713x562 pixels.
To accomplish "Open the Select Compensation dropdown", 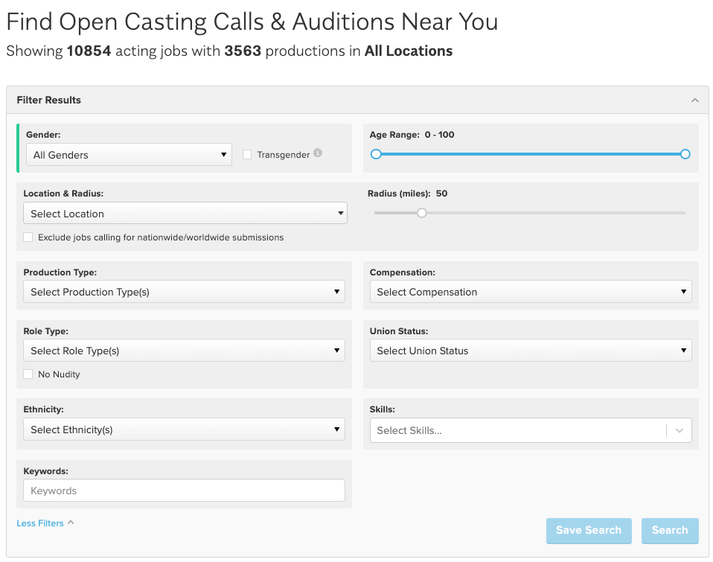I will click(530, 292).
